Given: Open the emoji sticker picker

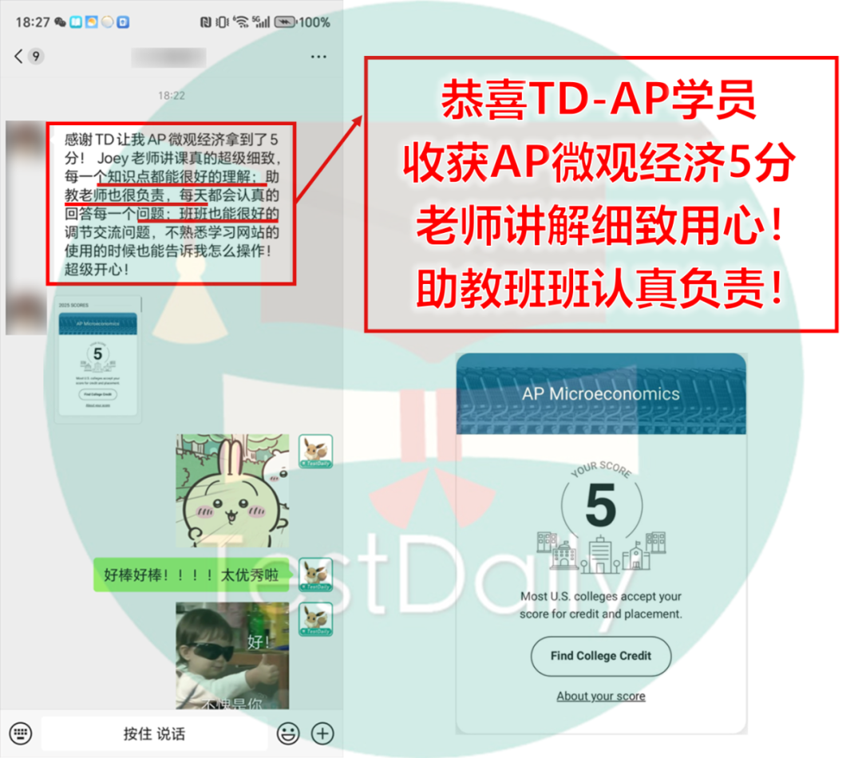Looking at the screenshot, I should 288,733.
